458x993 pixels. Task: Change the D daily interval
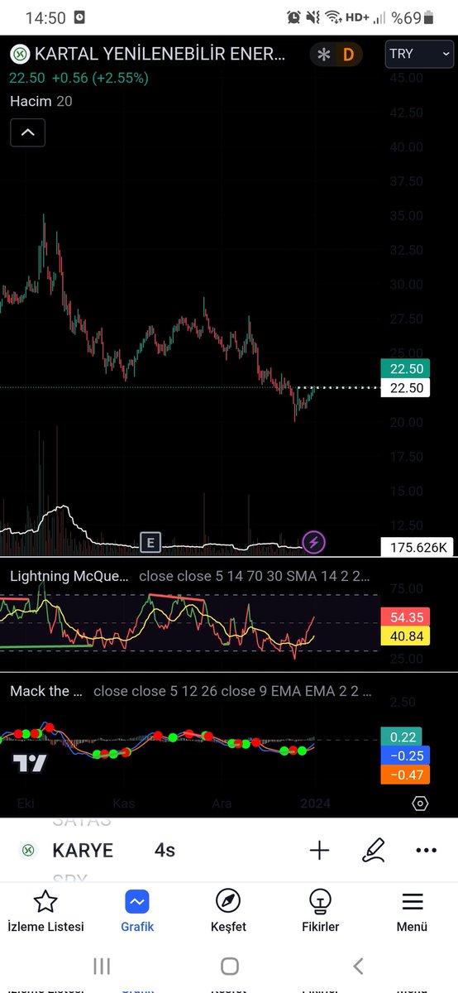tap(348, 55)
